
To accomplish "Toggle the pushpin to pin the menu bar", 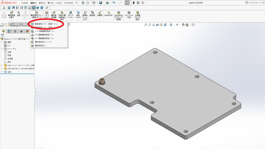I will pos(76,3).
